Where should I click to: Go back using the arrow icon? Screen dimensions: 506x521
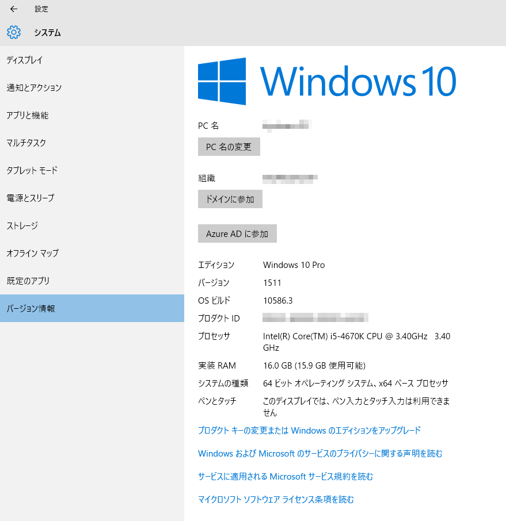(14, 9)
